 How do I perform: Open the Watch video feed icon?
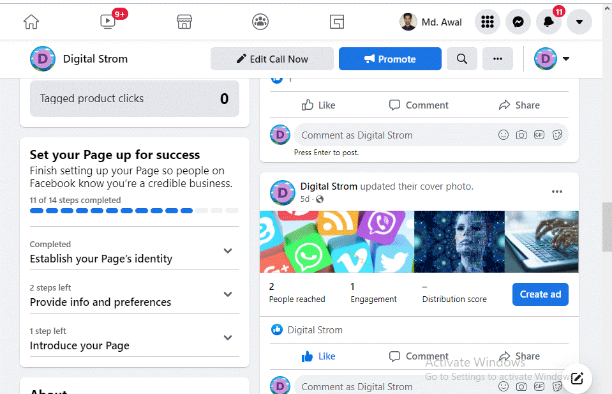pos(107,21)
